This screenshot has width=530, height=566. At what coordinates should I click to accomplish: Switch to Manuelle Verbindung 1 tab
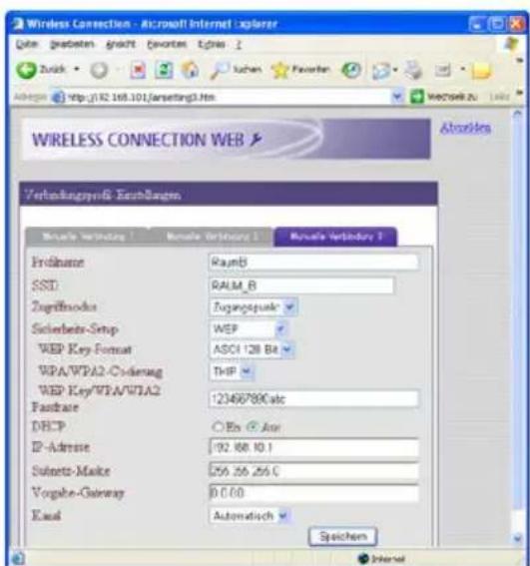coord(88,238)
